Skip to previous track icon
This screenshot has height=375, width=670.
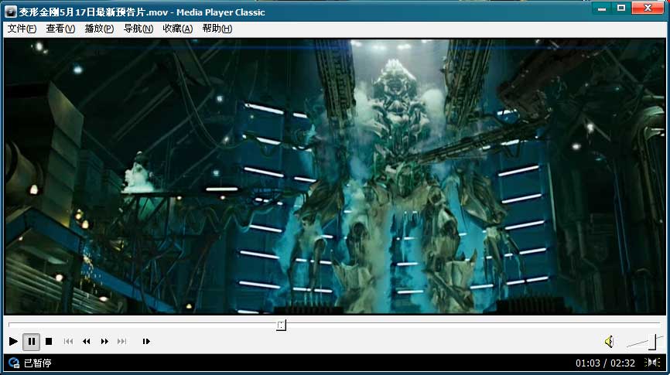(68, 341)
